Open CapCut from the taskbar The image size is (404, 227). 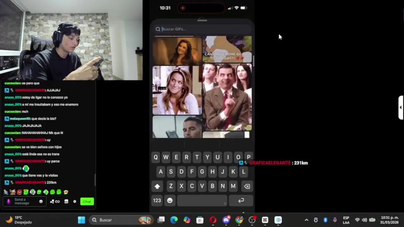pyautogui.click(x=265, y=220)
